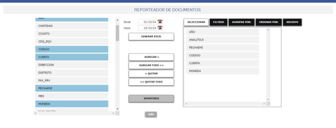Click the selected panel scroll-right arrow
Image resolution: width=336 pixels, height=128 pixels.
pyautogui.click(x=264, y=104)
